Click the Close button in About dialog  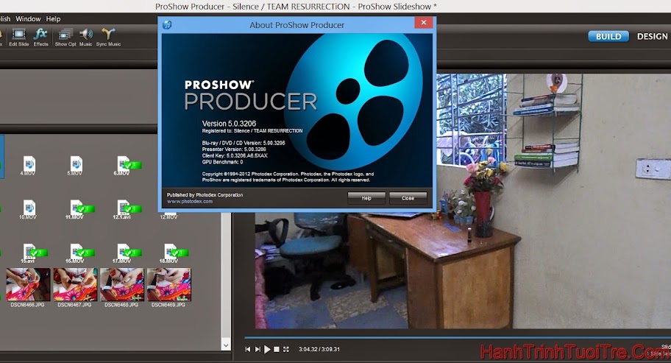pyautogui.click(x=408, y=198)
